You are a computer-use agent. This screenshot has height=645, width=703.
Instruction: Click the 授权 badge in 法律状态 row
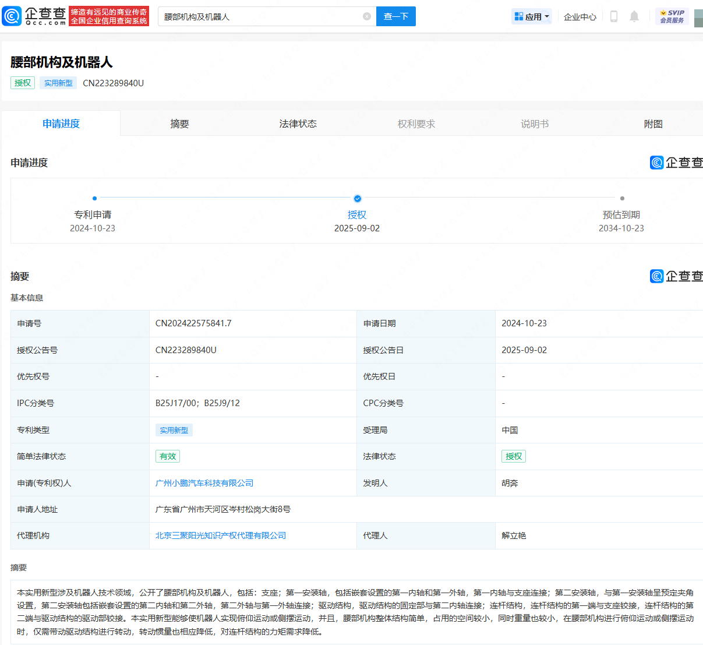514,456
